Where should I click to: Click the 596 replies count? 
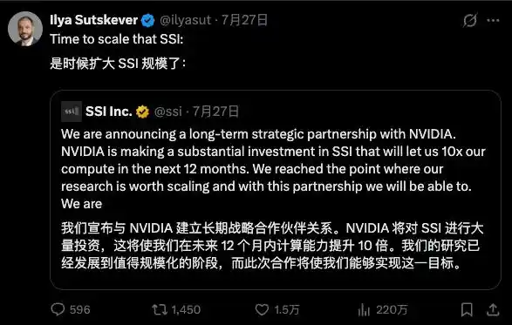click(80, 309)
